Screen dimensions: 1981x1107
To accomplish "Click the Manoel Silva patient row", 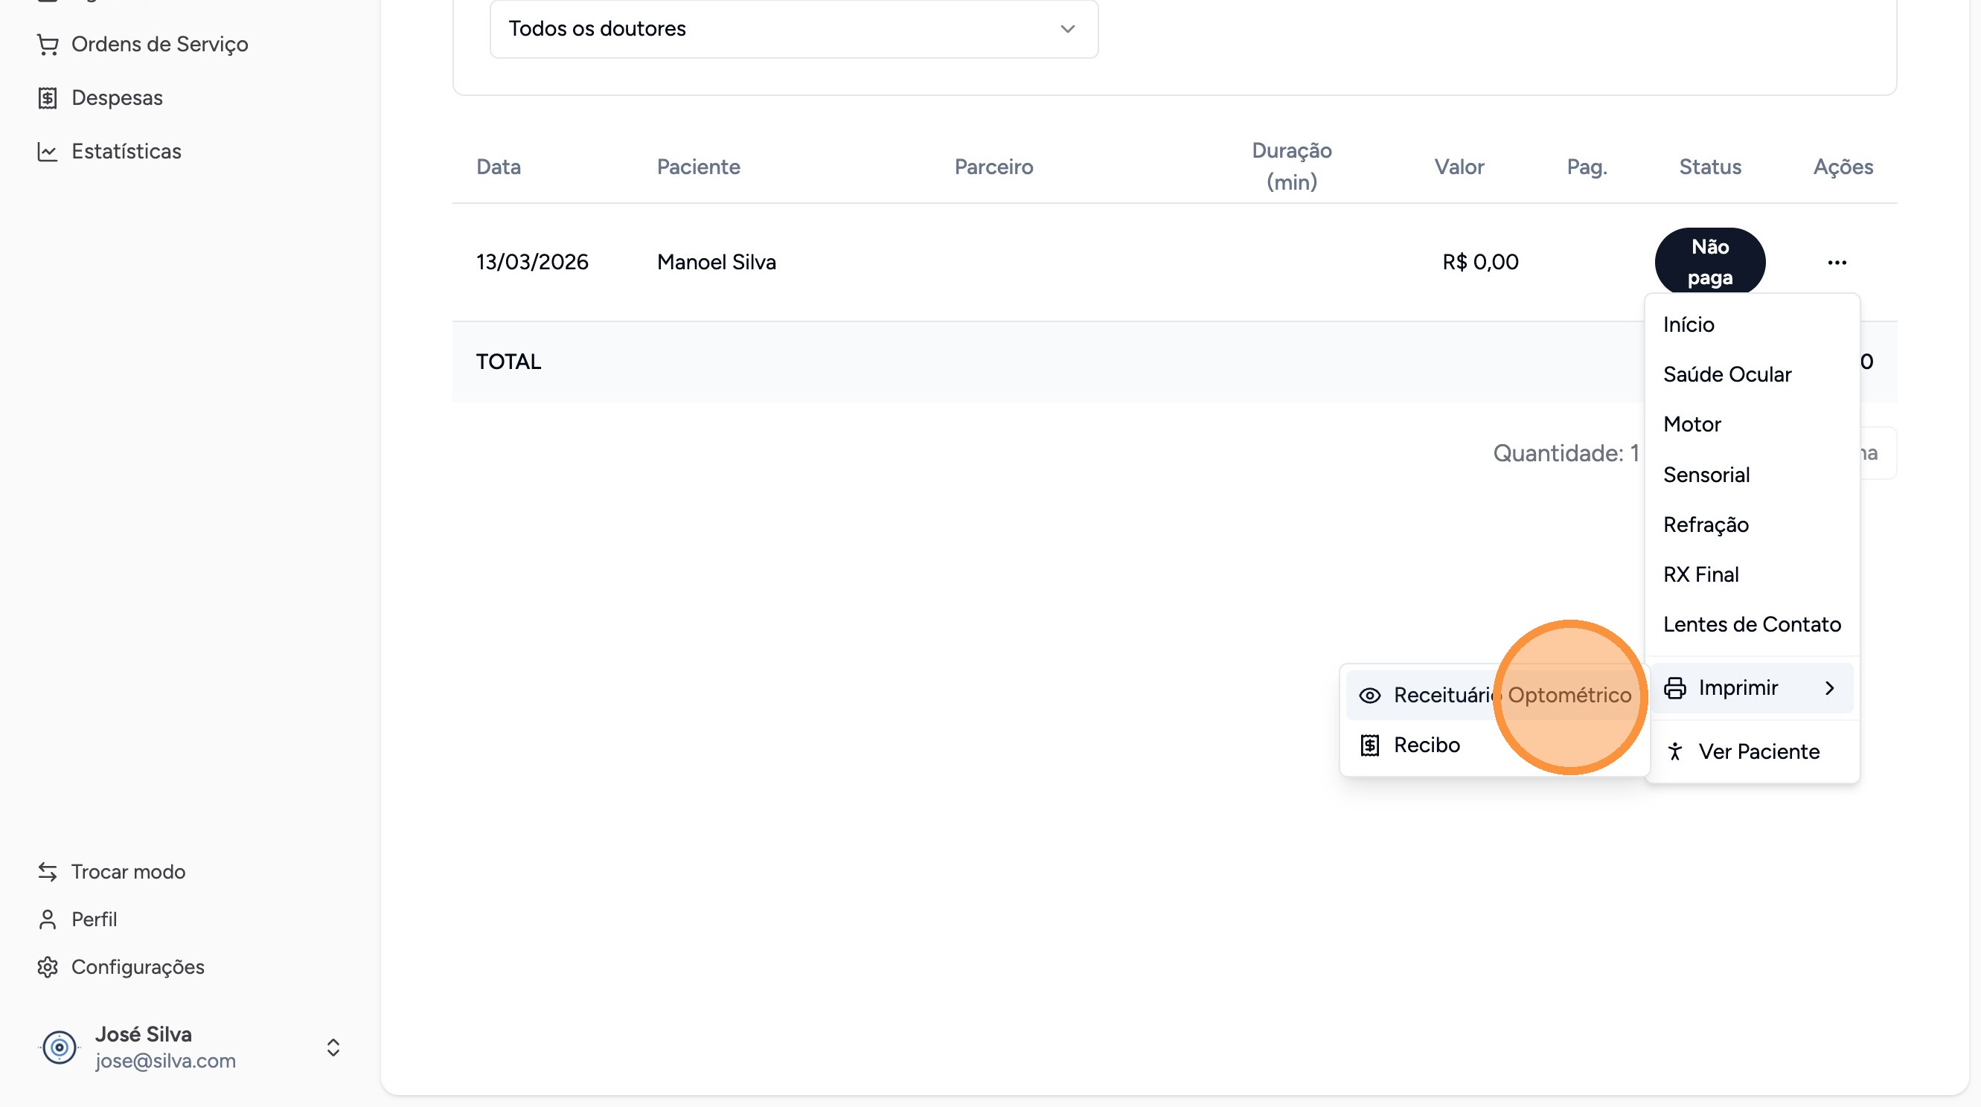I will click(x=716, y=262).
